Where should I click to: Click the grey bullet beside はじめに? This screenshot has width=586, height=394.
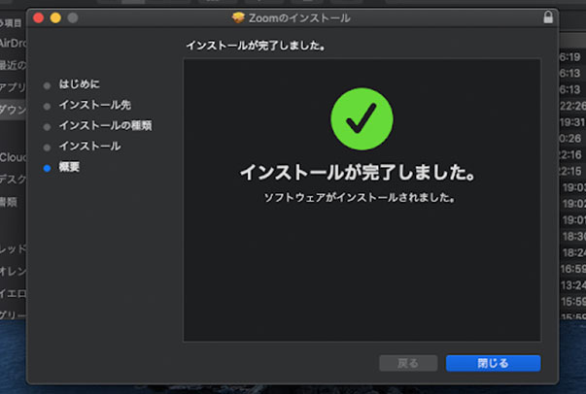pos(47,86)
